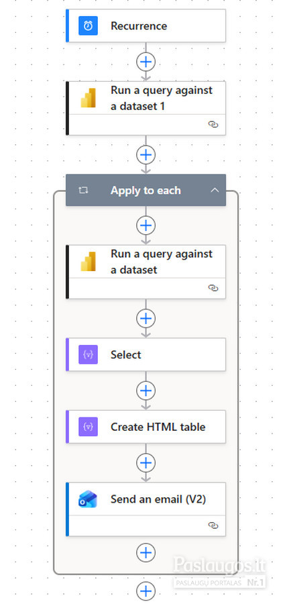The image size is (283, 604).
Task: Insert step above Send an email (V2)
Action: (146, 462)
